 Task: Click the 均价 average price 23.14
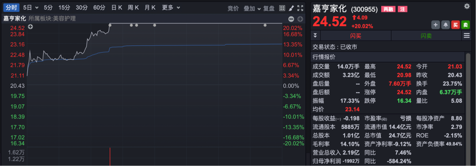352,109
